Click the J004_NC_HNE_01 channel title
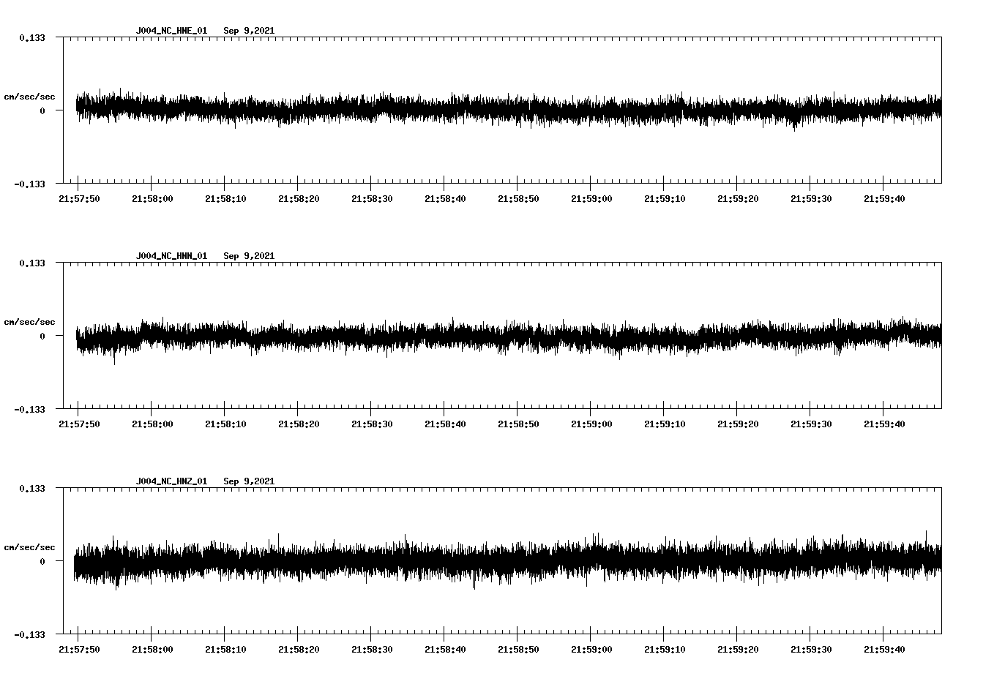994x676 pixels. [171, 31]
